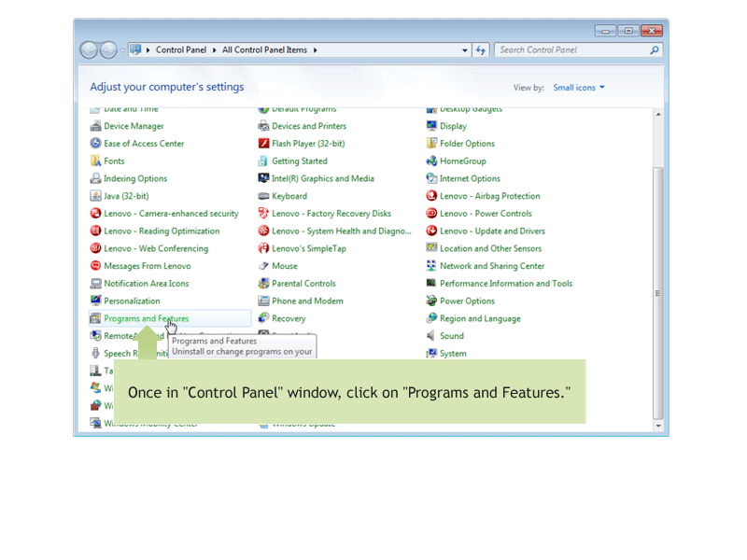Expand the arrow after All Control Panel Items
Viewport: 747px width, 560px height.
tap(315, 50)
